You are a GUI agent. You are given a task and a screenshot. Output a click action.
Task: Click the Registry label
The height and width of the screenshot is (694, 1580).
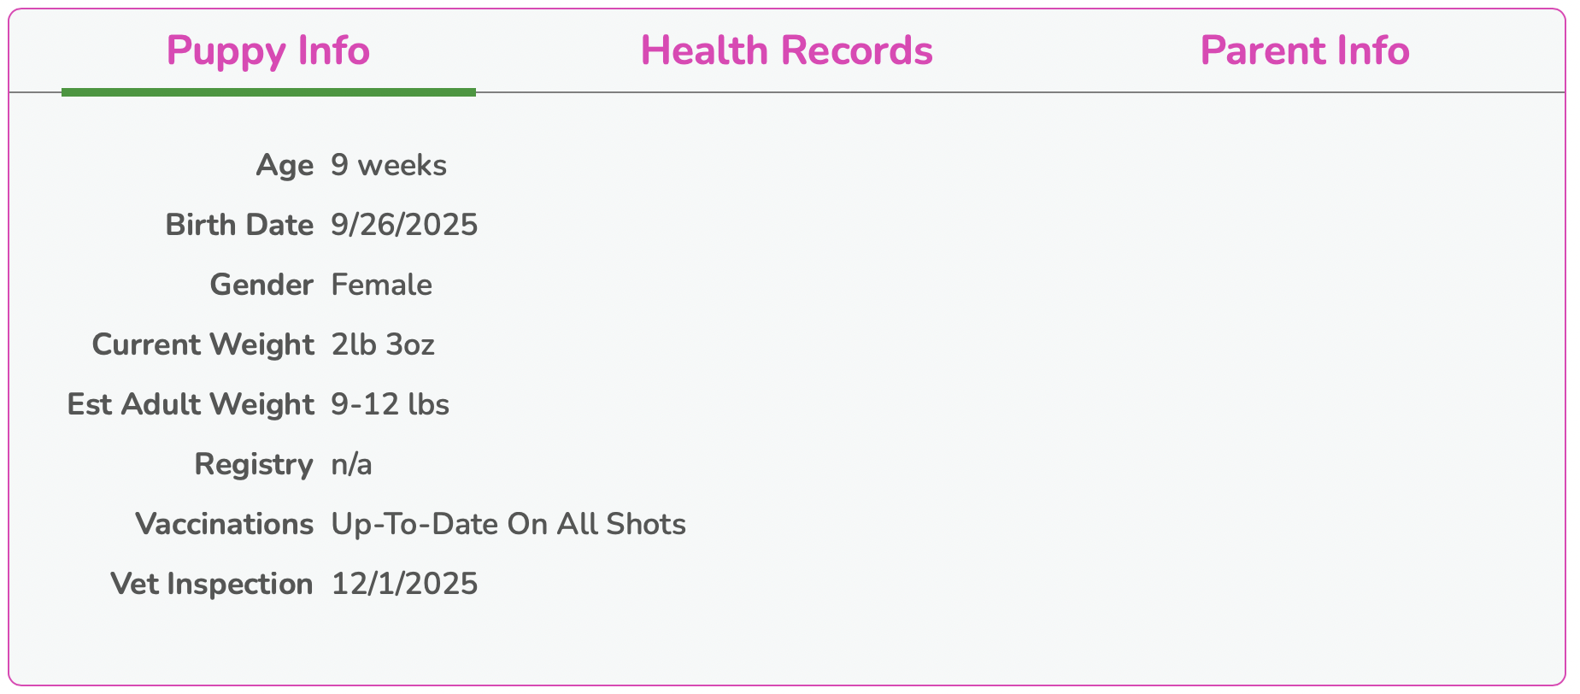pyautogui.click(x=254, y=464)
